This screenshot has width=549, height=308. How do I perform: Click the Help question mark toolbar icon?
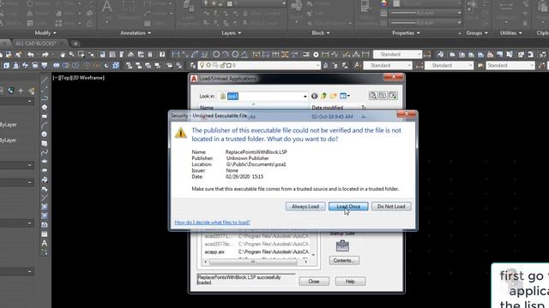162,55
